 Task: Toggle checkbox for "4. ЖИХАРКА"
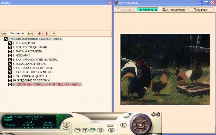(10, 55)
